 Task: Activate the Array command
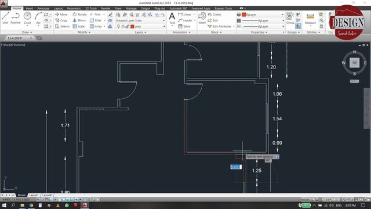pyautogui.click(x=96, y=26)
